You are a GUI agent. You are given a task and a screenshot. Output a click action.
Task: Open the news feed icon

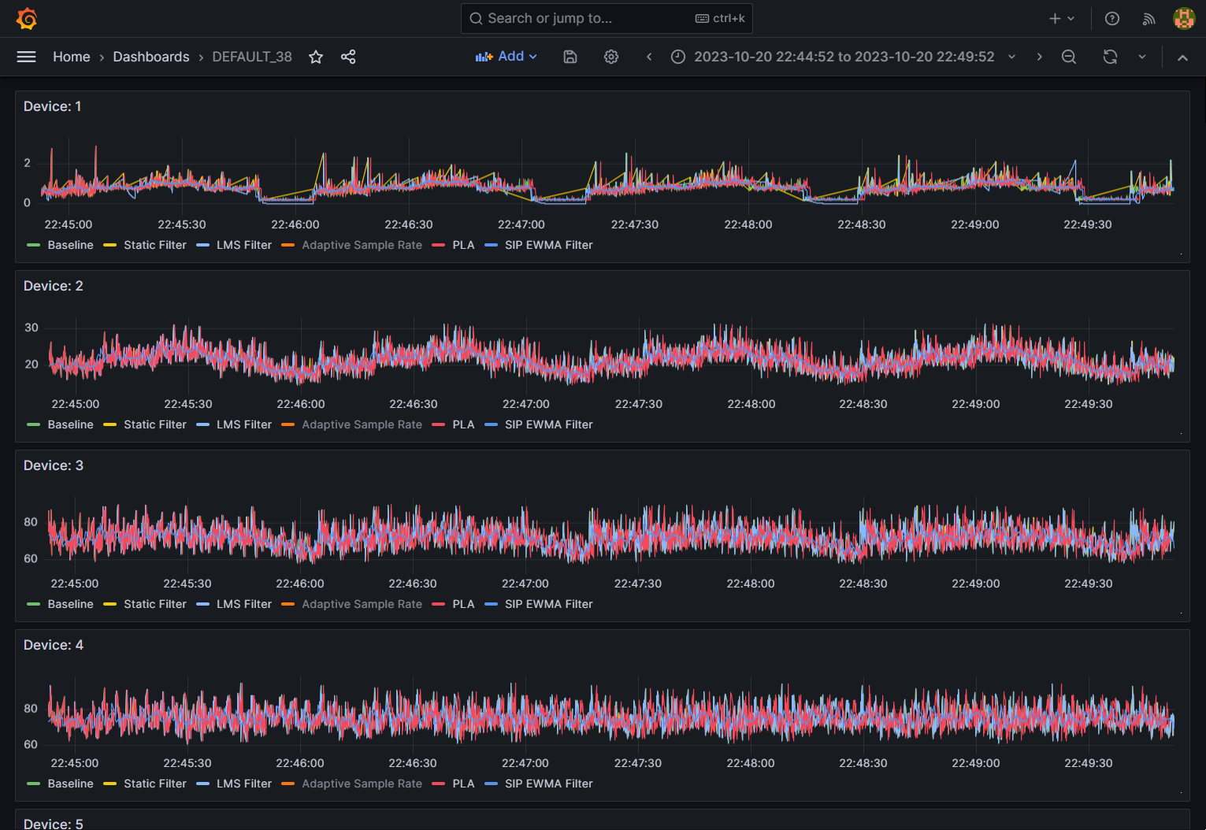[1148, 19]
